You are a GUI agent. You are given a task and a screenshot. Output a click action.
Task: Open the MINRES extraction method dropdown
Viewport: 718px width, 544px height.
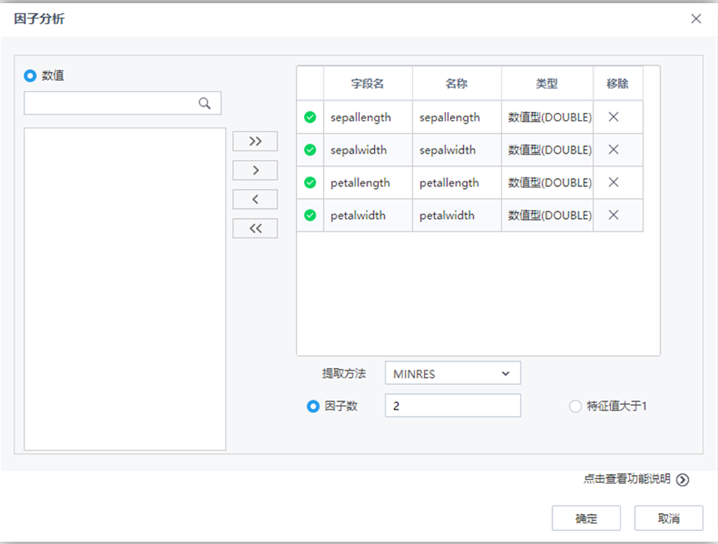click(x=452, y=373)
